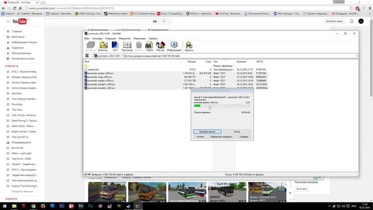Open the YouTube account avatar
This screenshot has height=210, width=373.
pos(361,22)
